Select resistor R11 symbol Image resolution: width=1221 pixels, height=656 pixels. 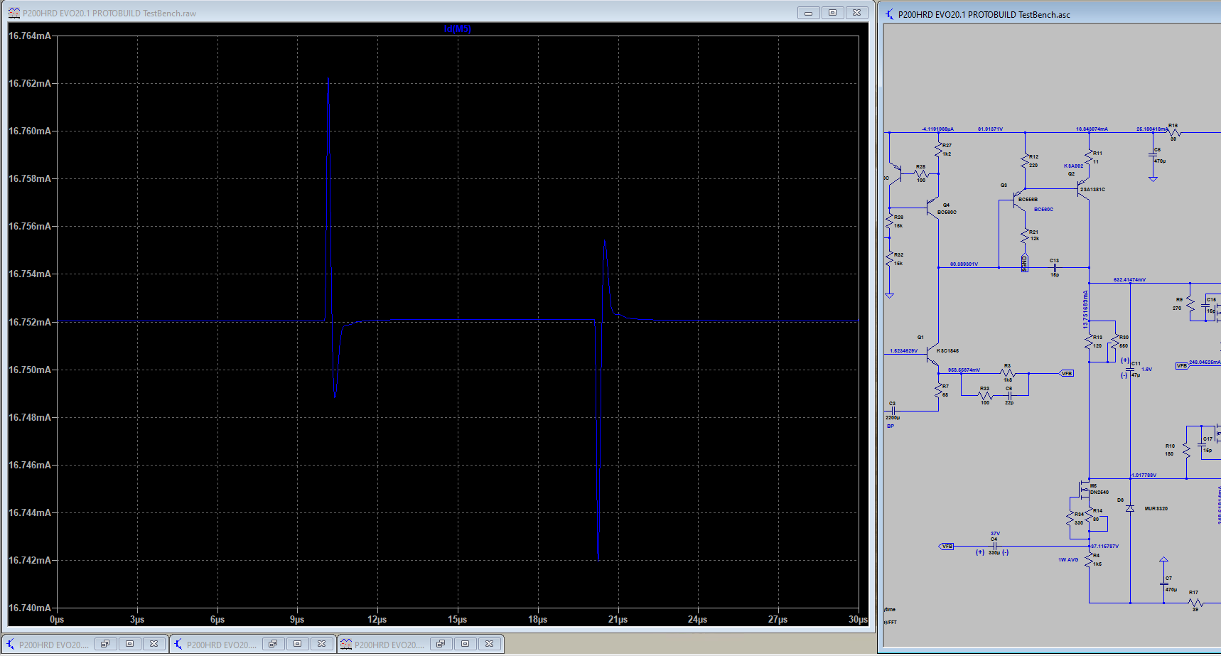1089,157
